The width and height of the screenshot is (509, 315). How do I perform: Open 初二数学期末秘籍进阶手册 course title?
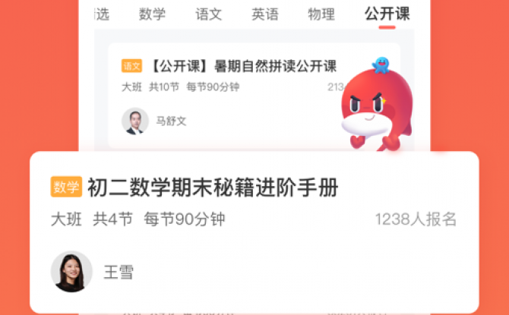(x=213, y=187)
